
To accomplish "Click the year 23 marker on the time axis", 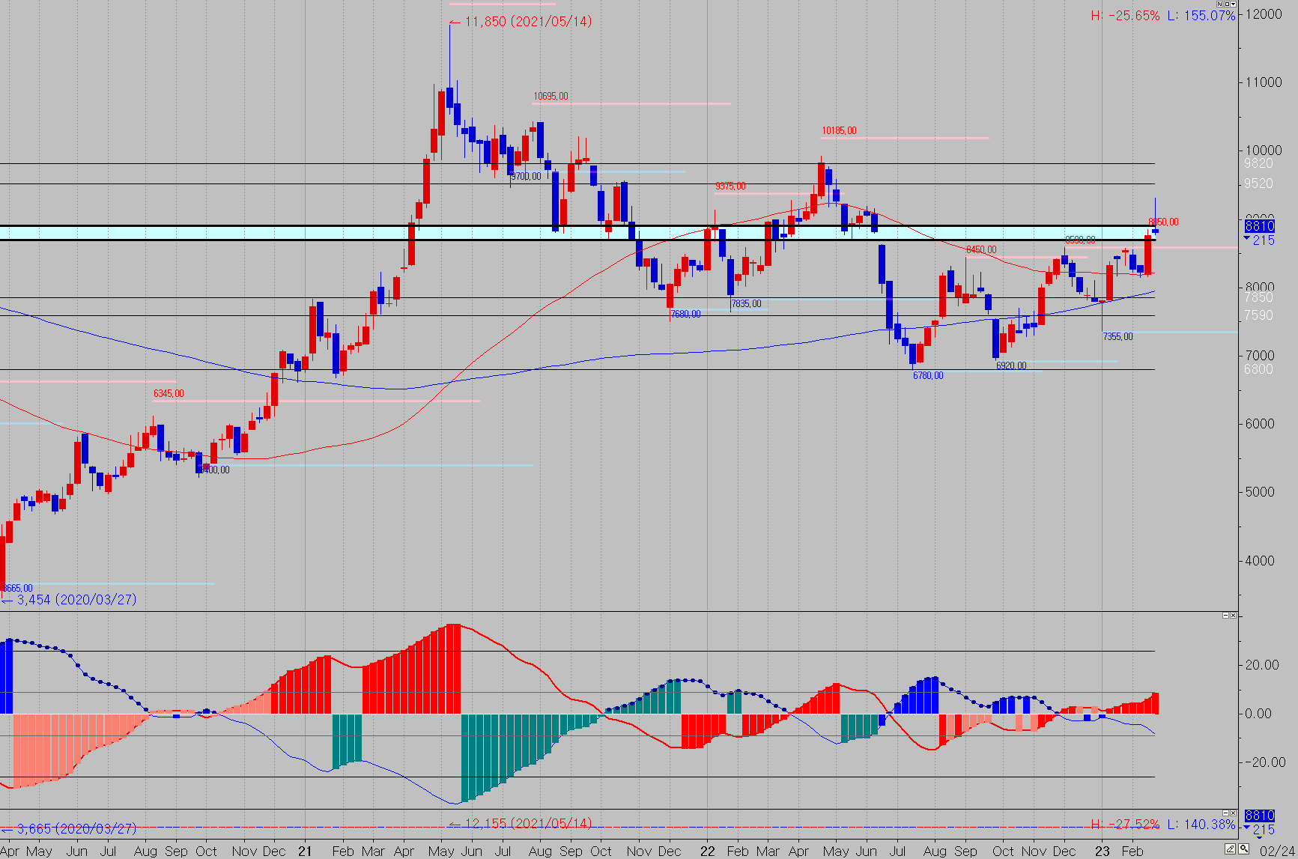I will [1103, 852].
